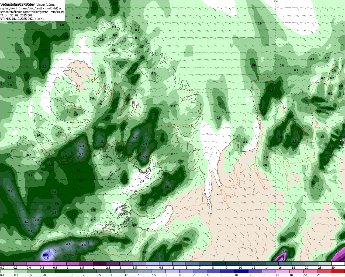Click the 4.4 precipitation value on the map
Screen dimensions: 345x277
coord(285,252)
